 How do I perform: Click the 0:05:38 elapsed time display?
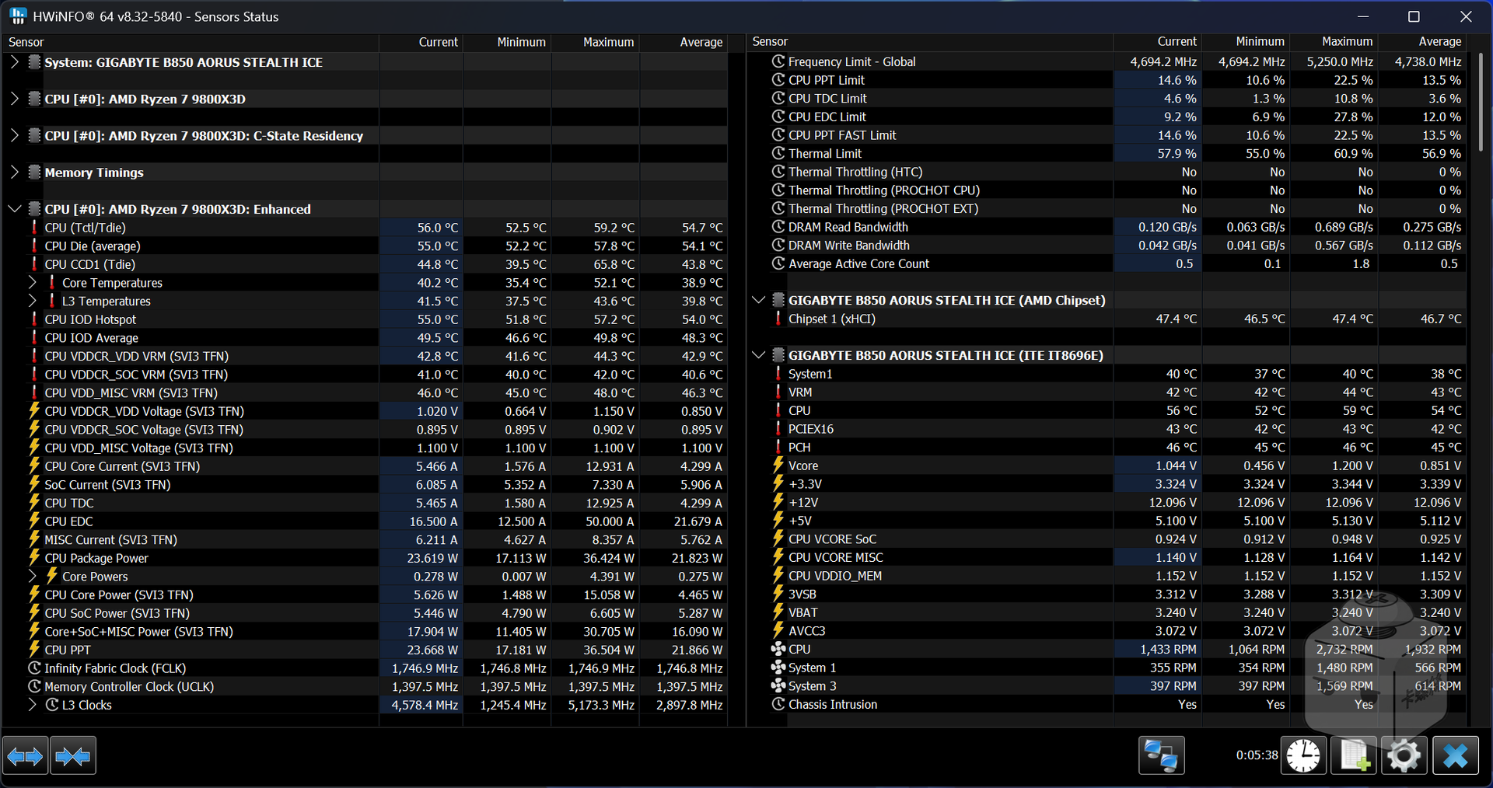click(1257, 755)
